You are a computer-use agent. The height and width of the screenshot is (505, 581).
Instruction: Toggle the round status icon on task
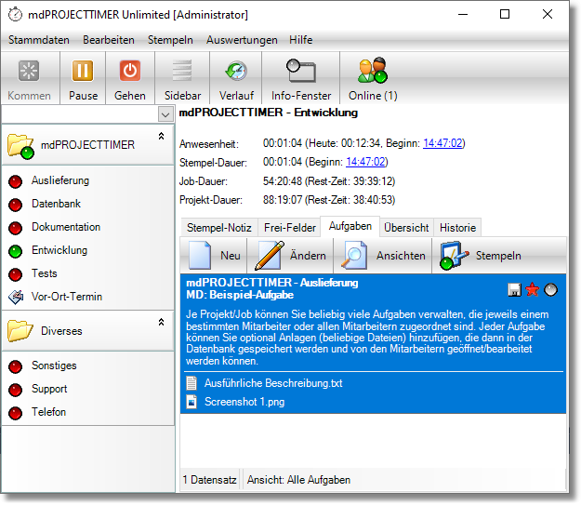coord(550,289)
